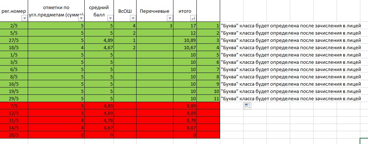This screenshot has width=368, height=144.
Task: Click the итого cell showing 10,89
Action: tap(185, 40)
